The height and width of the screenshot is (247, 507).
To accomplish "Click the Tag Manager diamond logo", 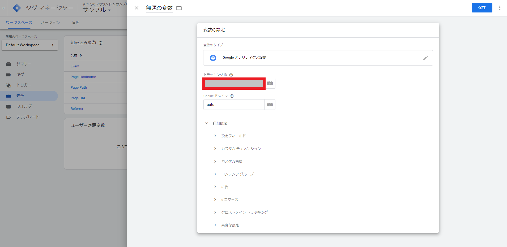I will 16,8.
